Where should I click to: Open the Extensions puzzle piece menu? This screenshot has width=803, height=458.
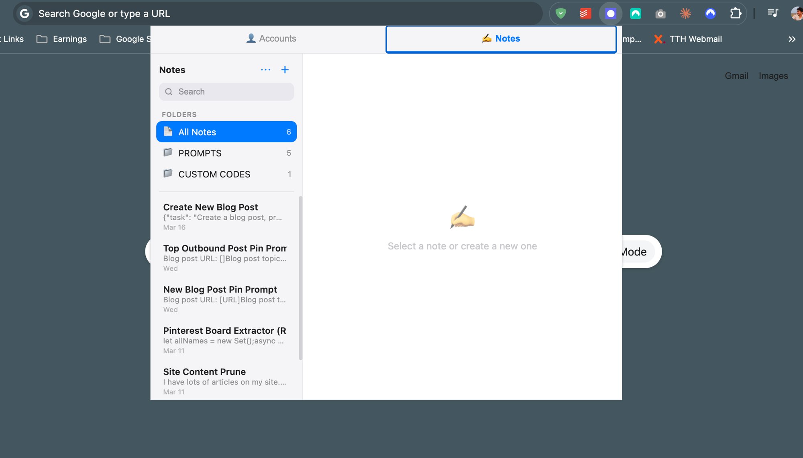click(735, 14)
